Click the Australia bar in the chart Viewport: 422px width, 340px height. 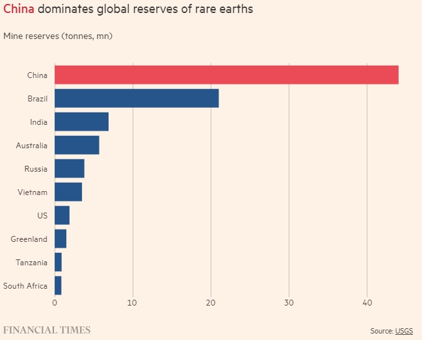coord(77,146)
